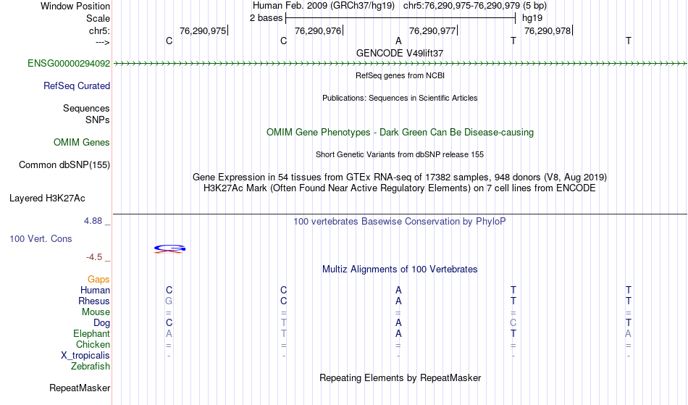Image resolution: width=688 pixels, height=405 pixels.
Task: Select the Chicken species label
Action: [93, 345]
